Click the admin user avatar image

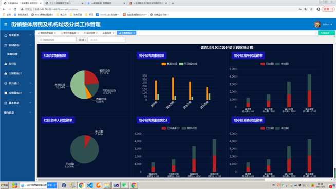coord(318,24)
